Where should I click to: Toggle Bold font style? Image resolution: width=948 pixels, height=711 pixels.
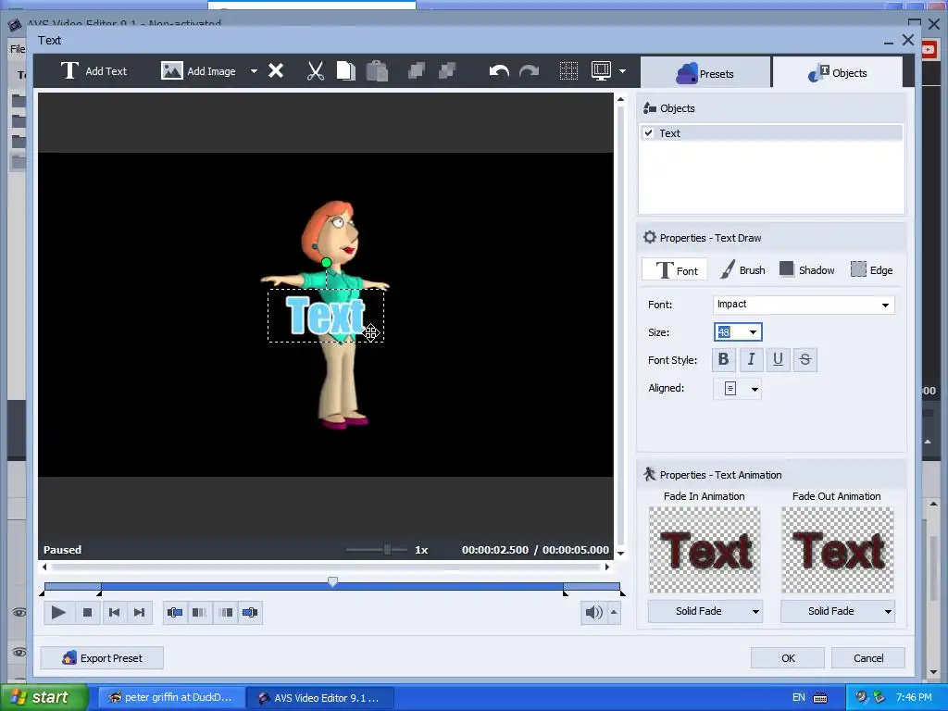coord(723,359)
